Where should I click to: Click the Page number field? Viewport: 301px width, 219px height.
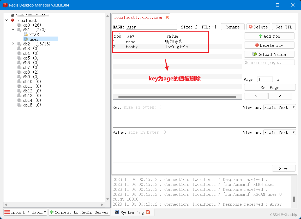coord(265,79)
